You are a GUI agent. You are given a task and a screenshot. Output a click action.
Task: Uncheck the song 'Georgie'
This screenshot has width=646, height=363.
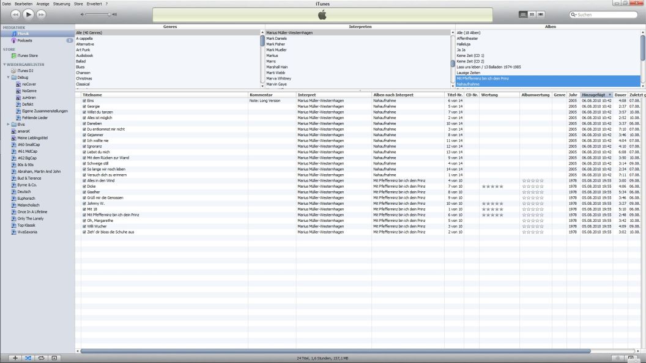pos(84,106)
